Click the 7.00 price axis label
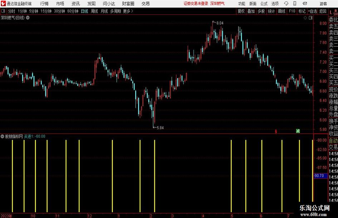Viewport: 338px width, 218px height. pyautogui.click(x=323, y=72)
